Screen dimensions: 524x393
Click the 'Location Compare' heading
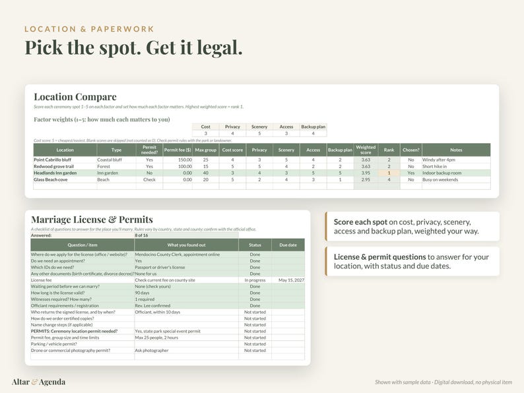(x=75, y=97)
